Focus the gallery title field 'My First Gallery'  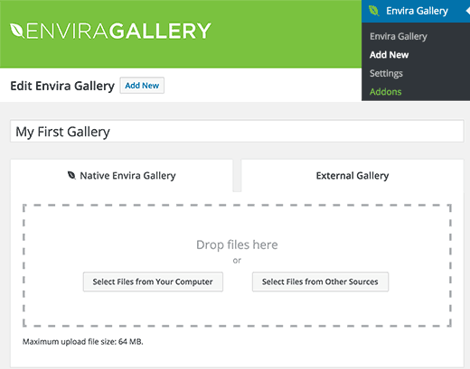click(x=237, y=132)
